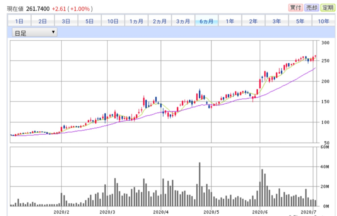Click the green 定期 button
The height and width of the screenshot is (216, 337).
tap(328, 8)
